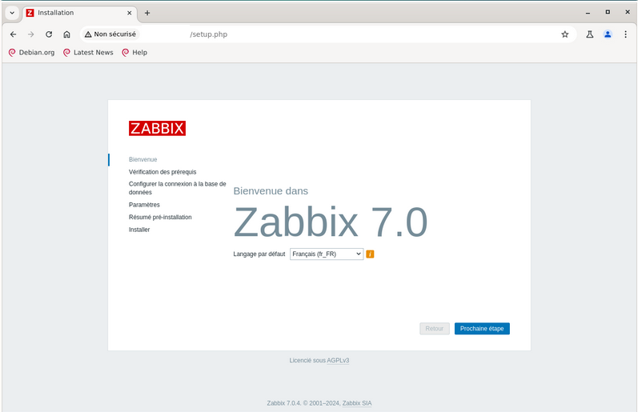Open a new browser tab

(x=147, y=13)
